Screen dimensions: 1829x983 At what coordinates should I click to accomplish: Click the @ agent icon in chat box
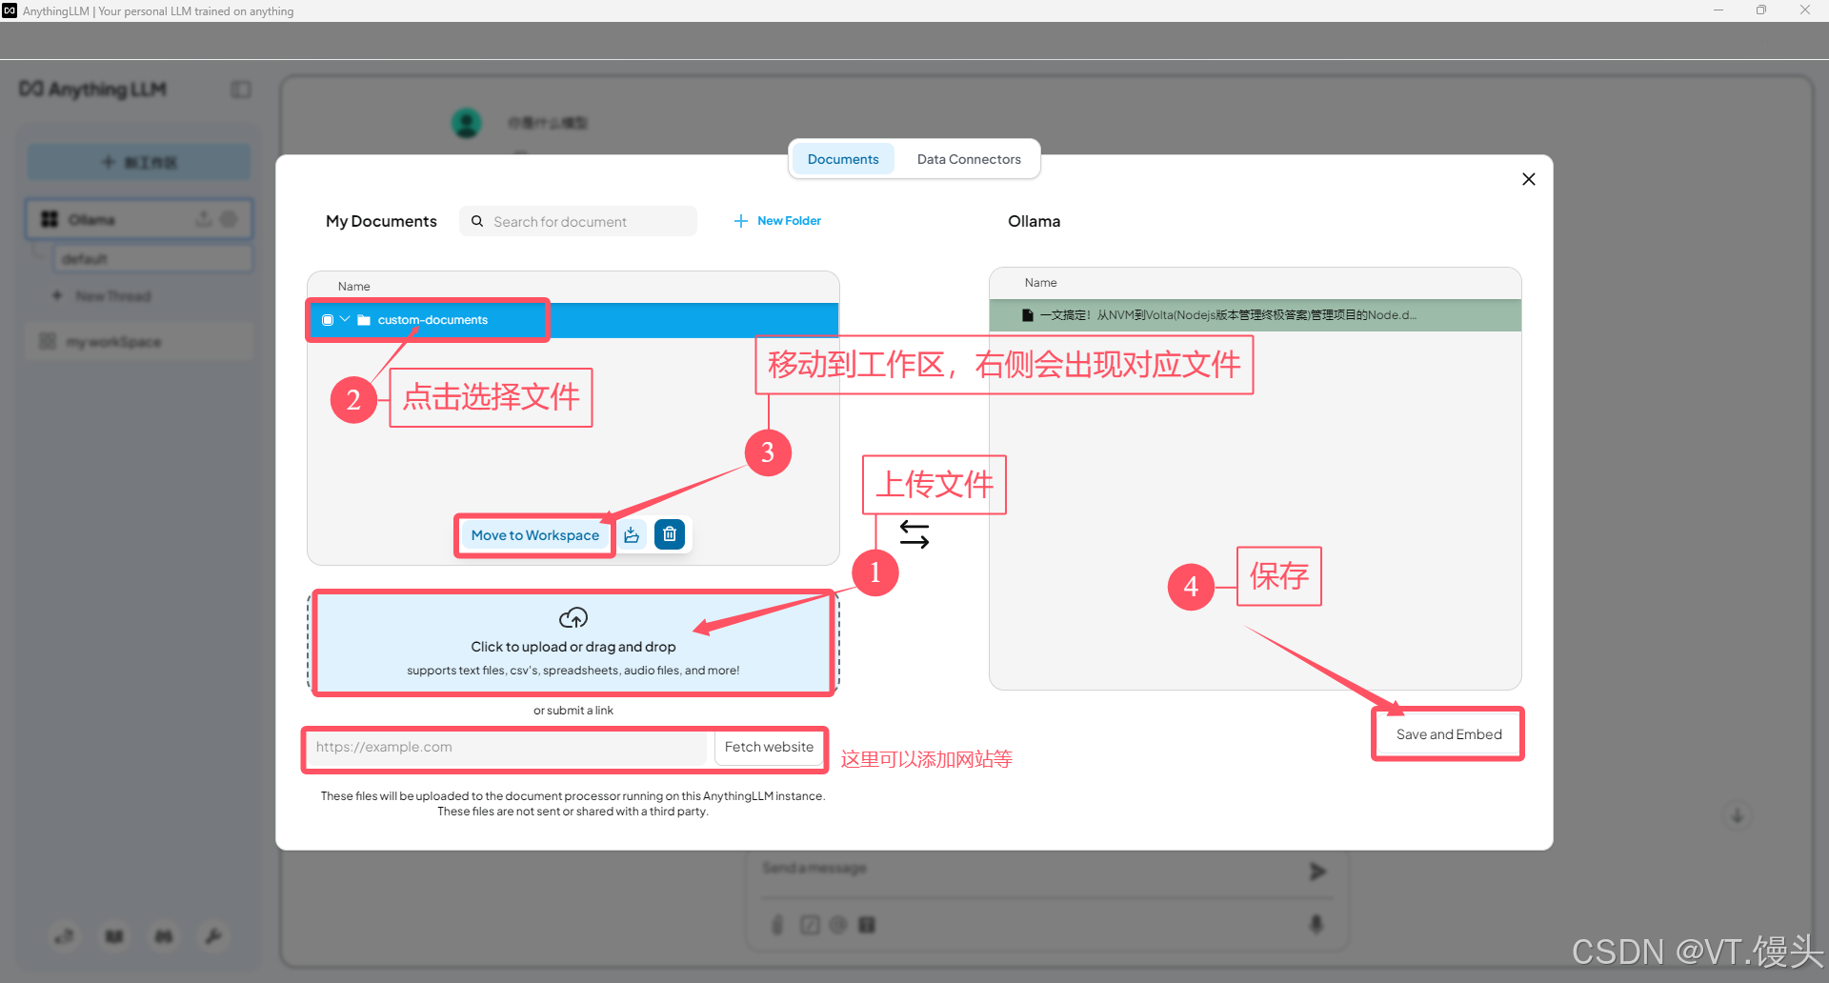(x=838, y=925)
